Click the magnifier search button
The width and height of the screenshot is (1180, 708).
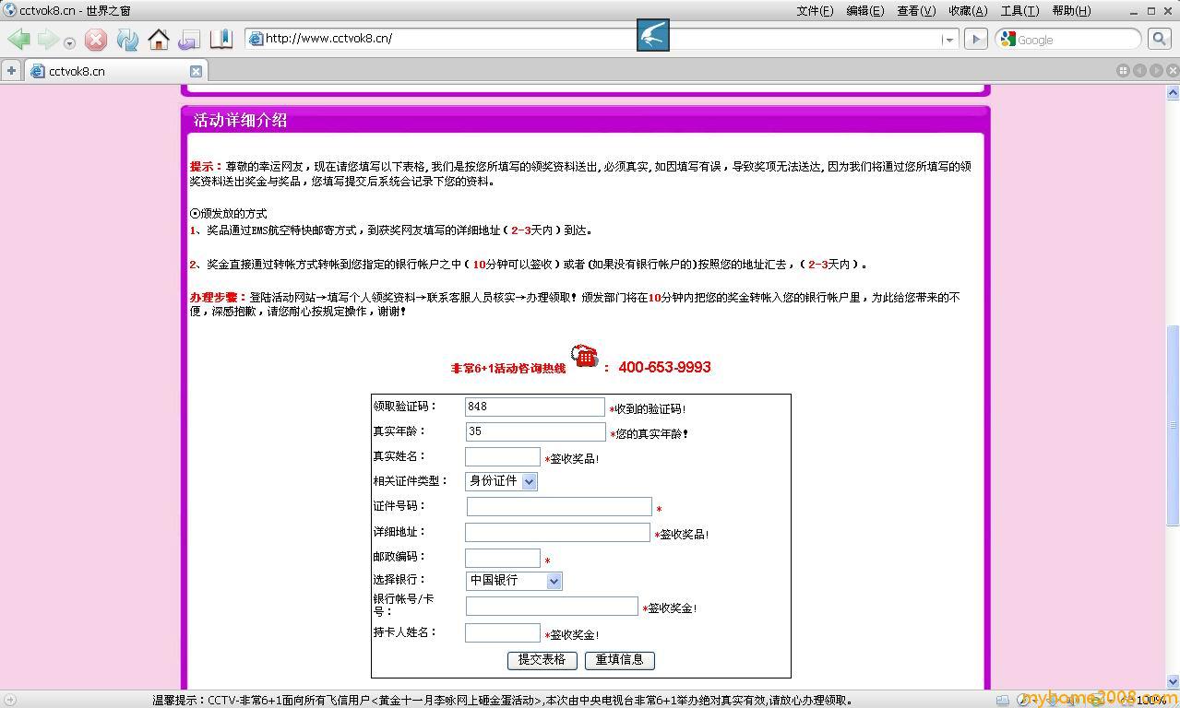pos(1159,39)
